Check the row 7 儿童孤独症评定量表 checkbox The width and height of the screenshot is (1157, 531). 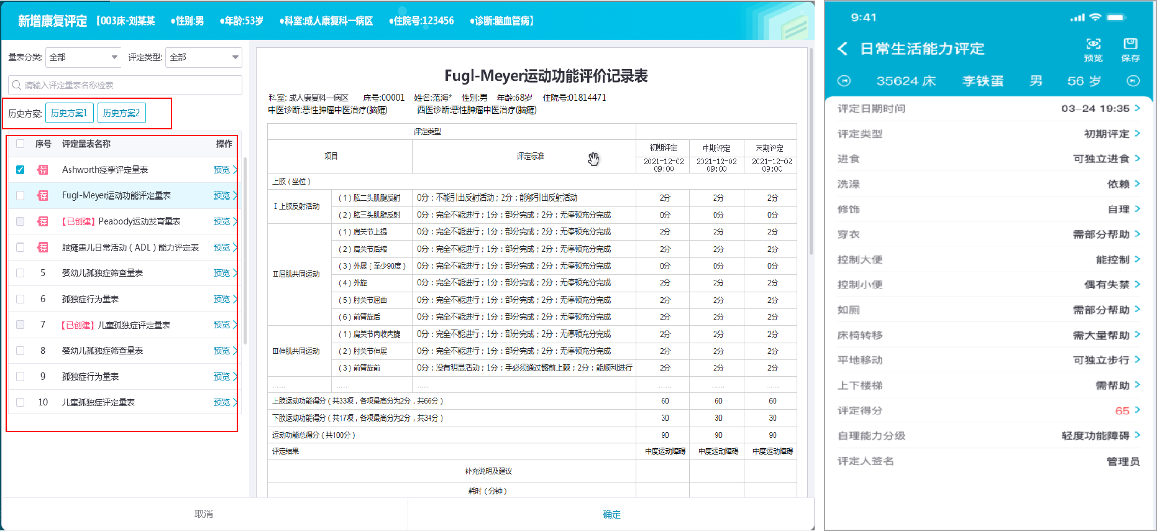(x=21, y=325)
